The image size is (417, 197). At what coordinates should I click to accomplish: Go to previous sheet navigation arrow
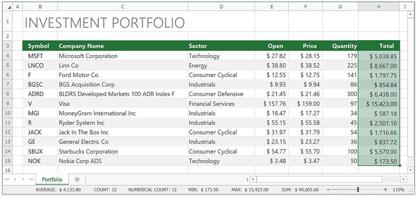(15, 180)
